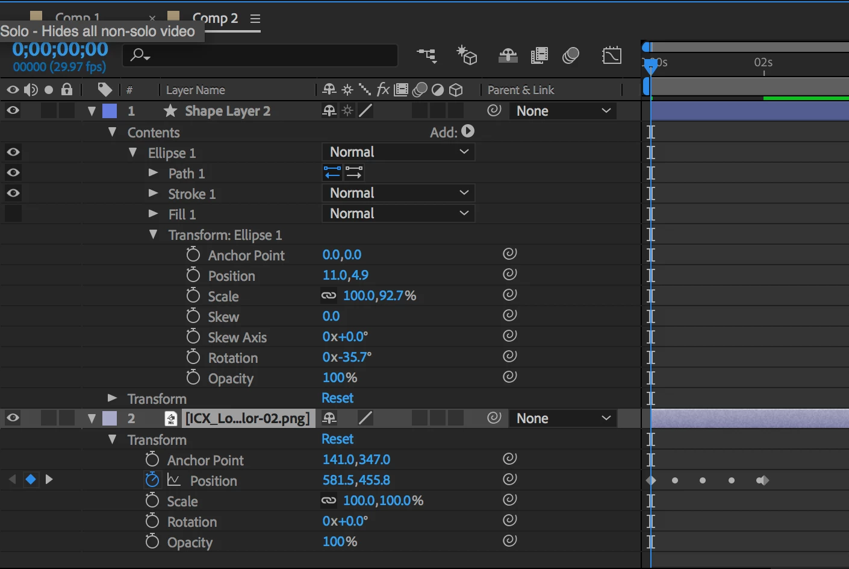This screenshot has height=569, width=849.
Task: Click layer 2 Position value 581.5,455.8
Action: [x=356, y=480]
